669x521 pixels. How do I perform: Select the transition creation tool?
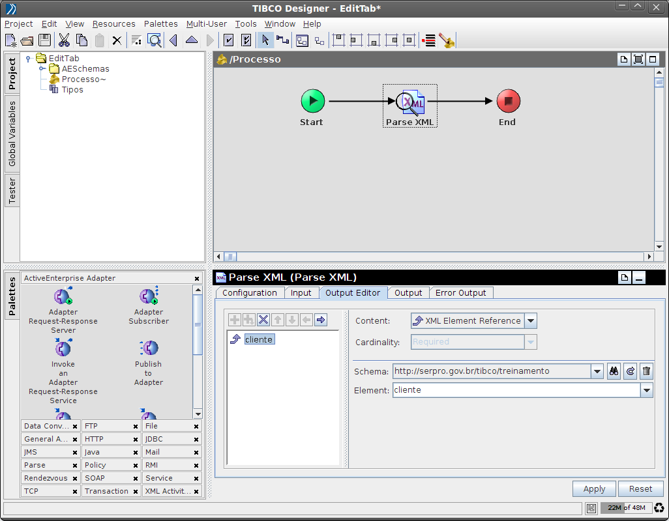(x=282, y=40)
